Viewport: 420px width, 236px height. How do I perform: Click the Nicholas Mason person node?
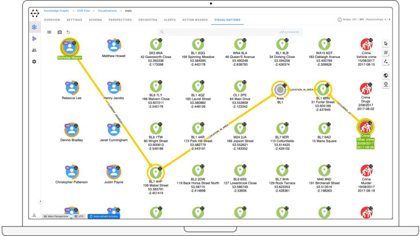(70, 48)
